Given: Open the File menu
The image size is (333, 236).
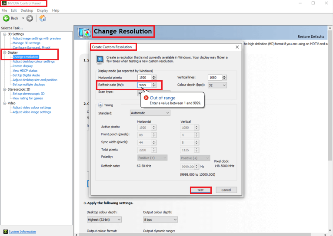Looking at the screenshot, I should point(4,10).
